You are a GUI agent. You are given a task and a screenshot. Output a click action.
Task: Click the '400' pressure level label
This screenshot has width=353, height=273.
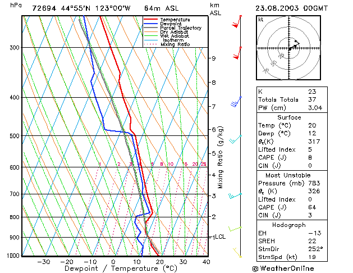pos(15,98)
